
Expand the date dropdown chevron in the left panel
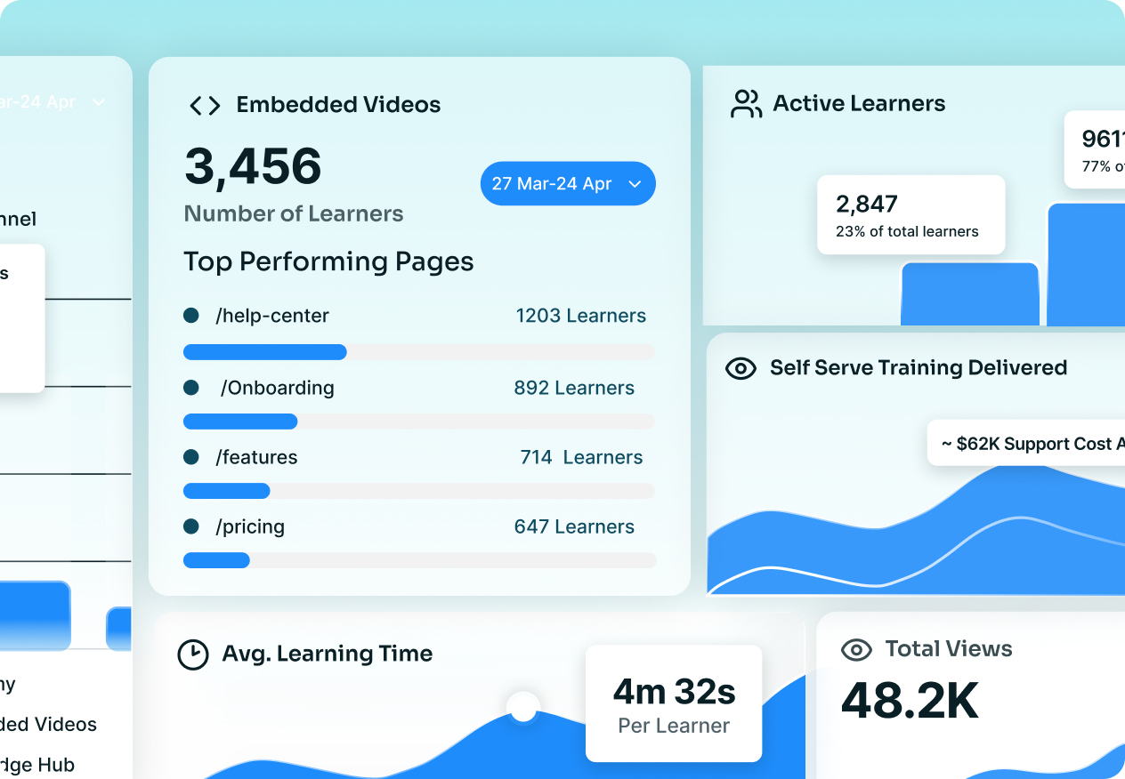[99, 102]
